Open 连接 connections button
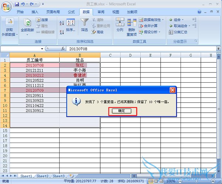Screen dimensions: 222x184 tap(42, 20)
